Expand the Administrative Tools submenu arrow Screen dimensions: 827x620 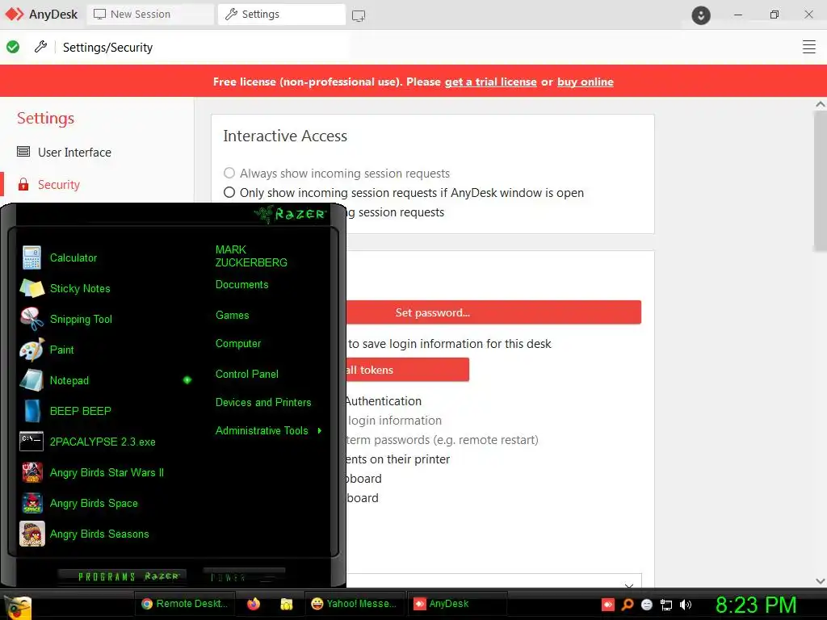pyautogui.click(x=320, y=431)
